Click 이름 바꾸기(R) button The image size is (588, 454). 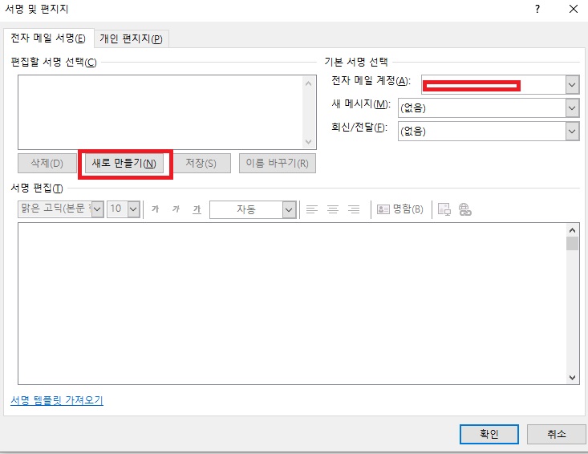[277, 163]
